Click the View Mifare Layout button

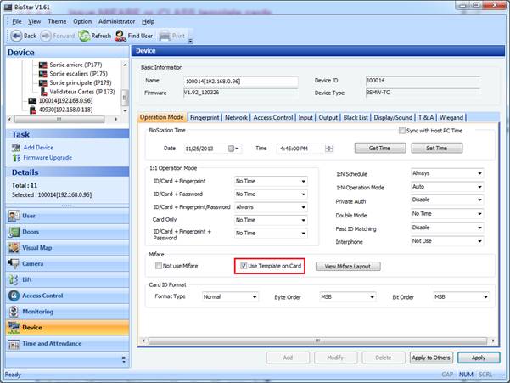(348, 266)
